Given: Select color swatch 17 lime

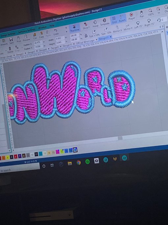Looking at the screenshot, I should pos(62,151).
